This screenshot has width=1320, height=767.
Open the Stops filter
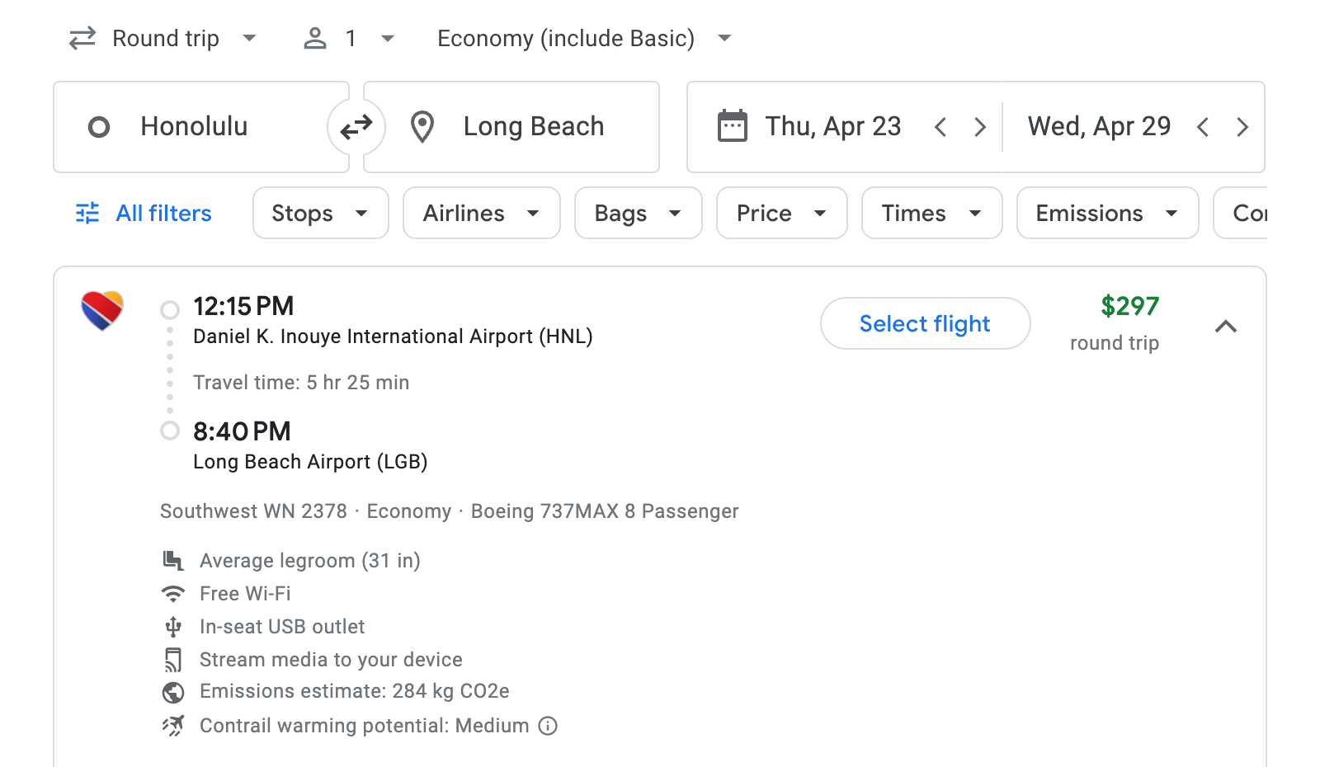click(x=320, y=213)
